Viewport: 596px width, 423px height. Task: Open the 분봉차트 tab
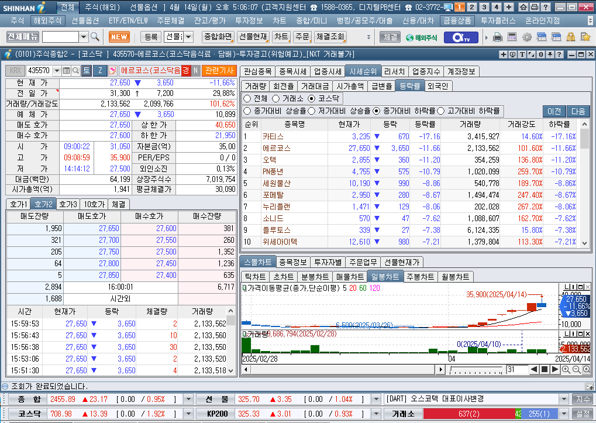coord(315,277)
